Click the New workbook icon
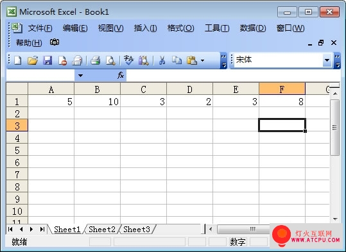Image resolution: width=346 pixels, height=252 pixels. click(x=18, y=60)
